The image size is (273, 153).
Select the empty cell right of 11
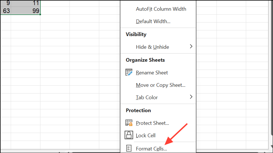click(x=55, y=3)
